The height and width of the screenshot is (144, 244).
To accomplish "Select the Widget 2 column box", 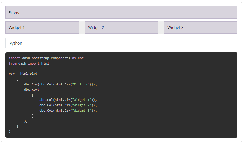I will point(121,27).
